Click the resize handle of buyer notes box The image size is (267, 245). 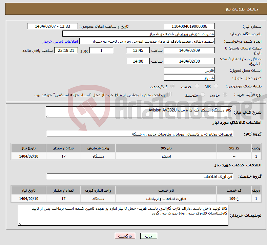(20, 224)
